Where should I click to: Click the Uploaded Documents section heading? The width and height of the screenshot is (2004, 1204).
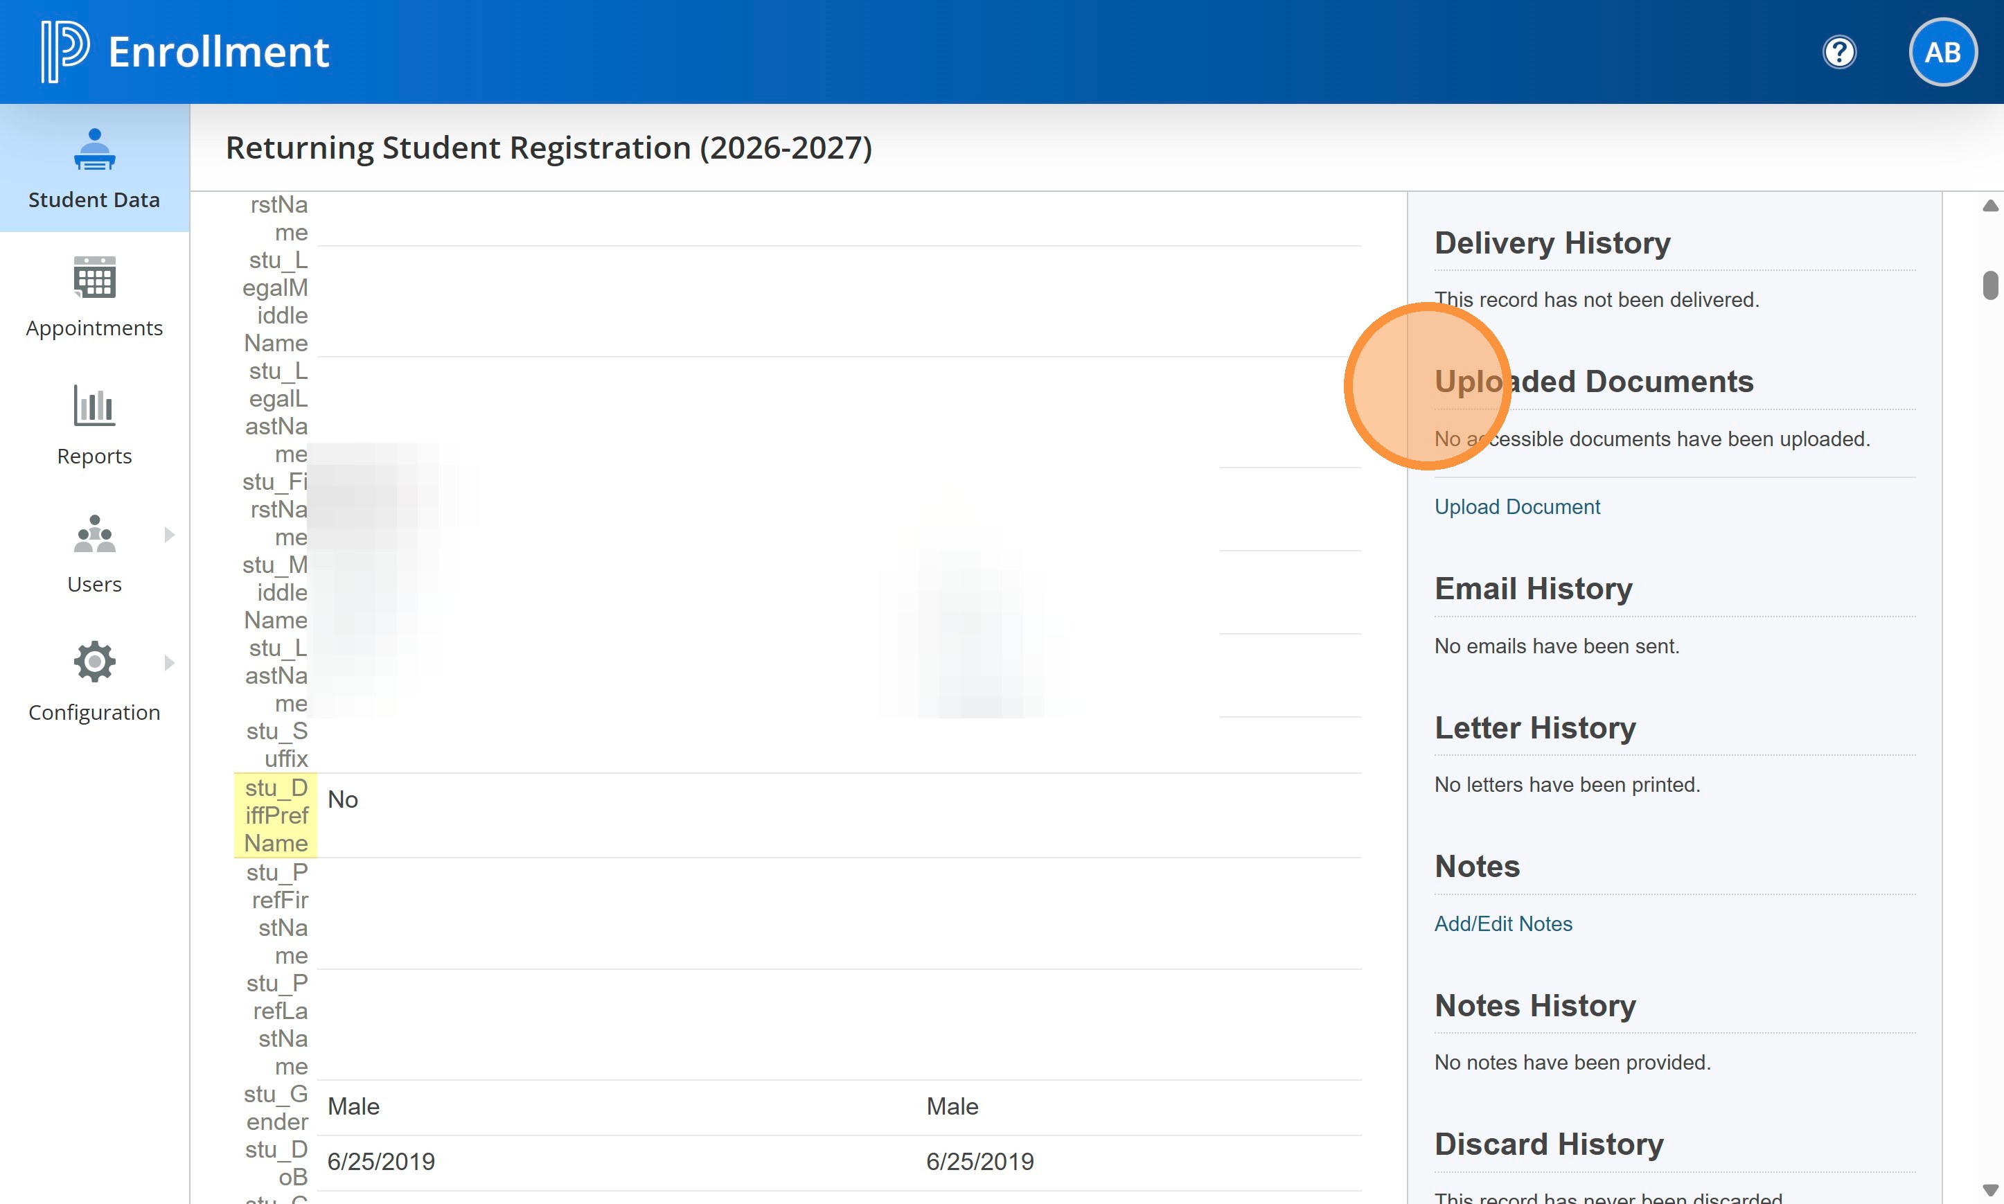[x=1593, y=381]
